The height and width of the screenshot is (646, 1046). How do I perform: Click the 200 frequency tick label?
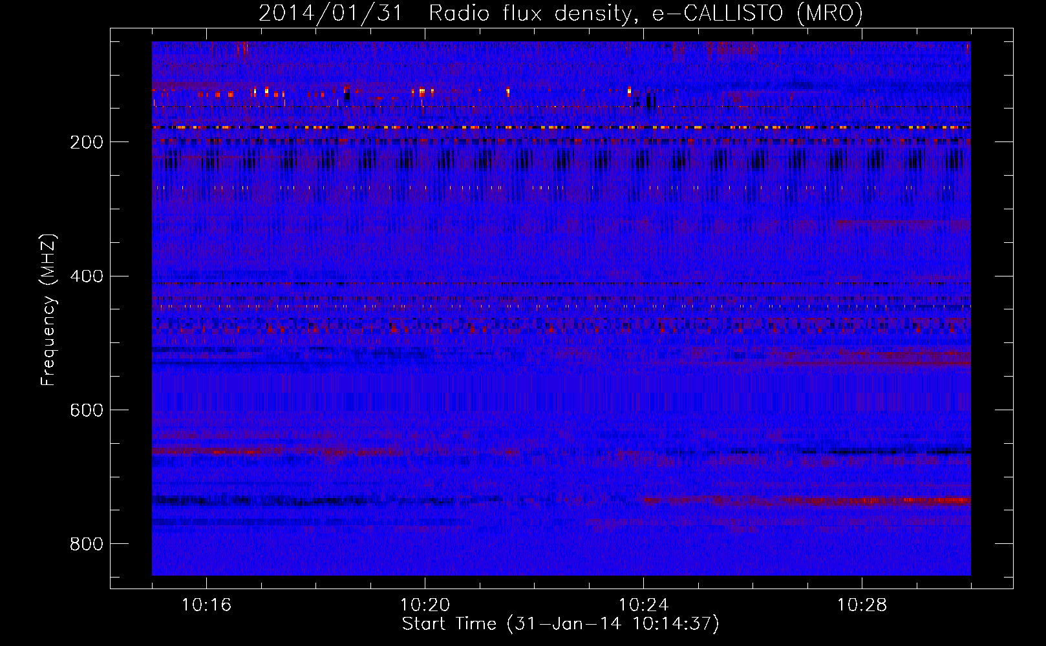tap(87, 142)
